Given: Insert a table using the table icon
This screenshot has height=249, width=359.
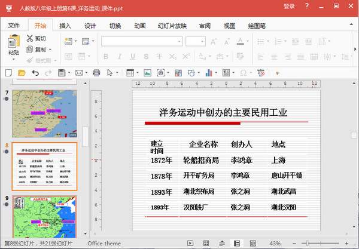Looking at the screenshot, I should tap(130, 72).
